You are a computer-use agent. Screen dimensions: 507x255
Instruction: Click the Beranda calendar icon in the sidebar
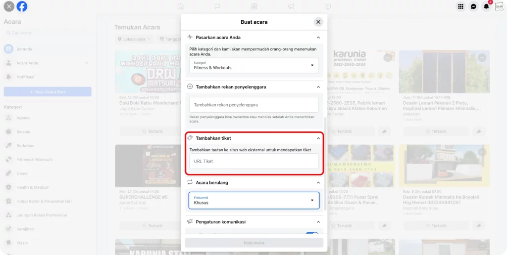pyautogui.click(x=9, y=49)
